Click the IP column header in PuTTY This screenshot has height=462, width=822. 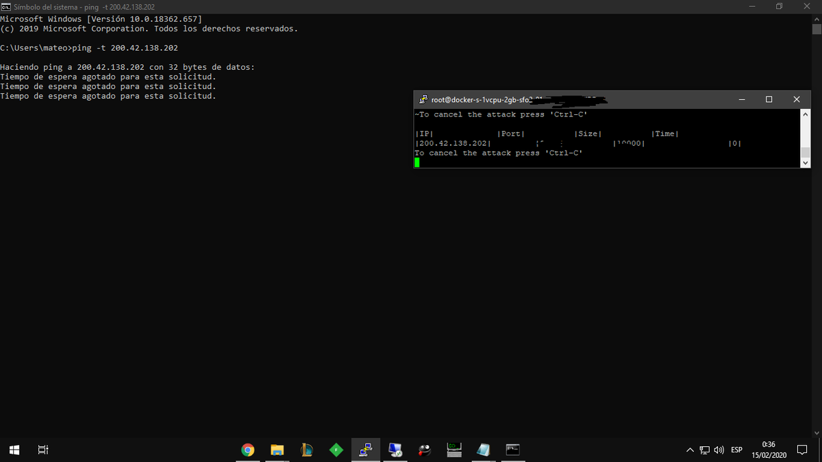[425, 133]
